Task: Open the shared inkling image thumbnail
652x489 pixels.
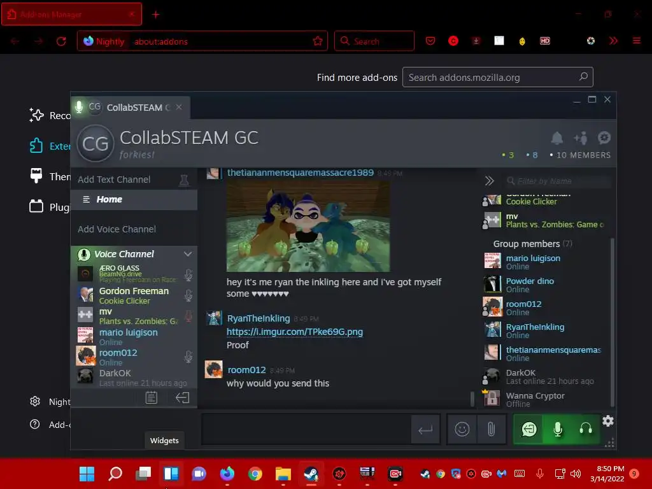Action: pos(308,227)
